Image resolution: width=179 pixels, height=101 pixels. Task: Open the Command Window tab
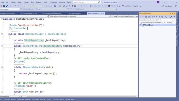click(x=24, y=99)
